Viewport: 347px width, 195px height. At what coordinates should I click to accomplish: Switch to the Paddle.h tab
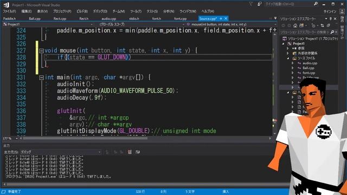pyautogui.click(x=10, y=18)
